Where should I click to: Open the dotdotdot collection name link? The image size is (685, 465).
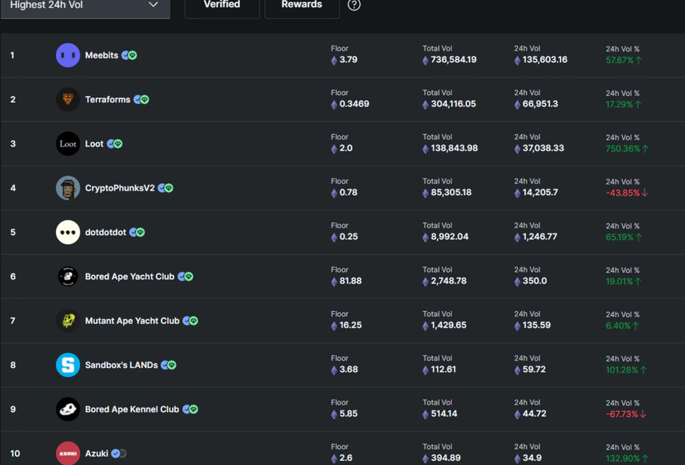(x=105, y=232)
